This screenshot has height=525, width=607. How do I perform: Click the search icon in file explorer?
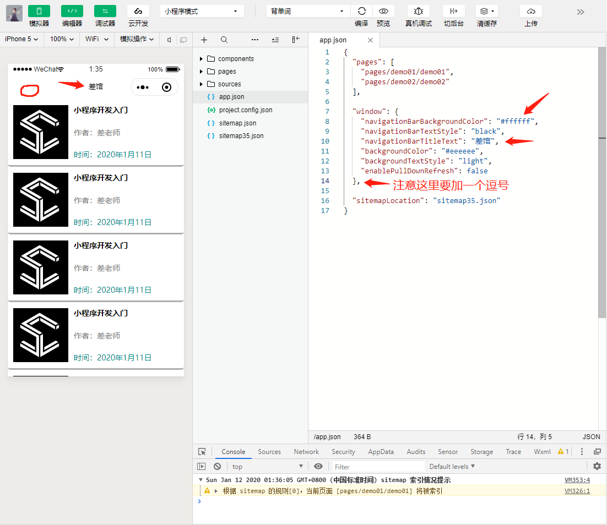click(x=224, y=40)
